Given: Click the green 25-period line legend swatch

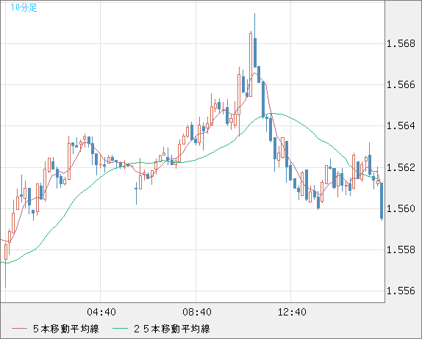Looking at the screenshot, I should tap(120, 329).
